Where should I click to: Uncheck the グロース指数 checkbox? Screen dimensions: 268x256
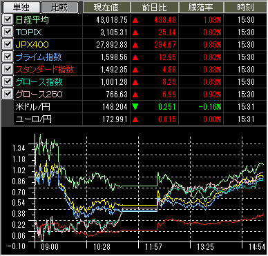(8, 81)
